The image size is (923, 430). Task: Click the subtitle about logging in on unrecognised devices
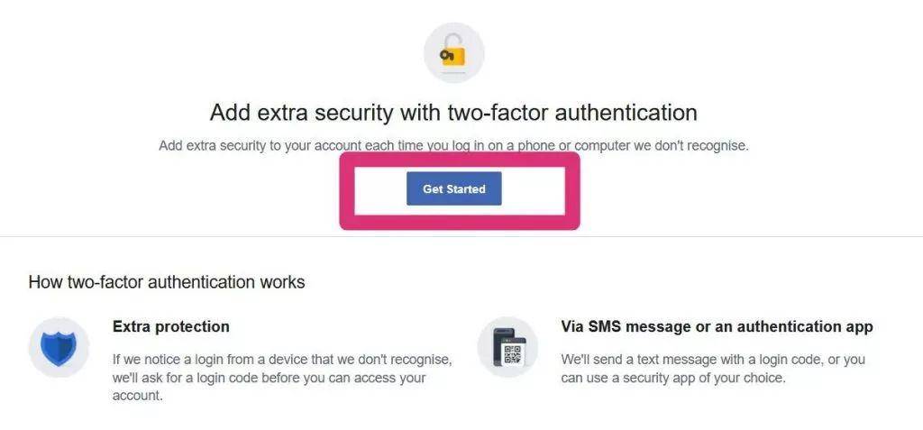[x=454, y=145]
